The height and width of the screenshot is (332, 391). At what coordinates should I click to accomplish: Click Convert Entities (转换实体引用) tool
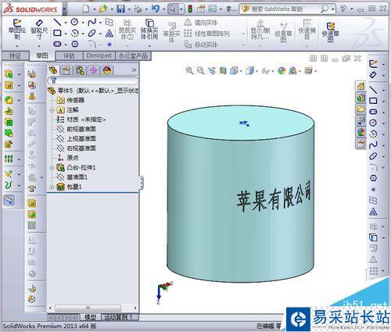click(149, 29)
